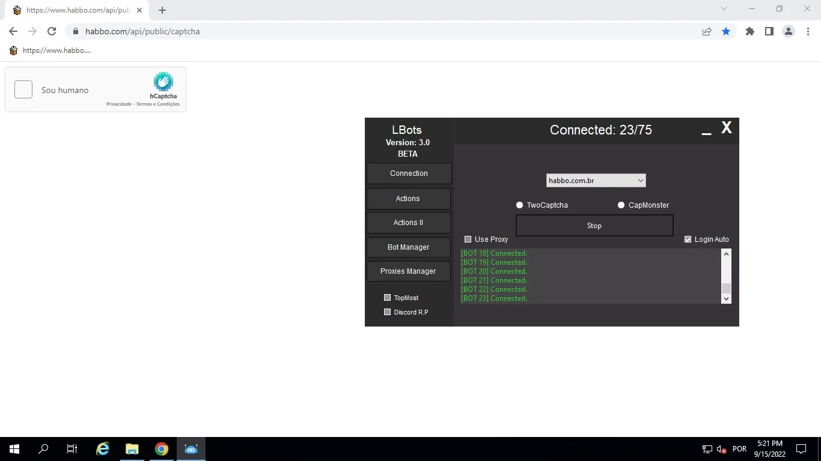Viewport: 821px width, 461px height.
Task: Click the [BOT 21] Connected. log line
Action: point(494,280)
